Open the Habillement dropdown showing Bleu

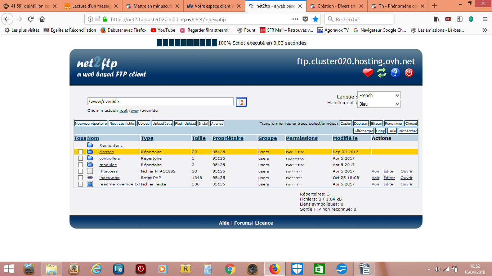[x=379, y=104]
